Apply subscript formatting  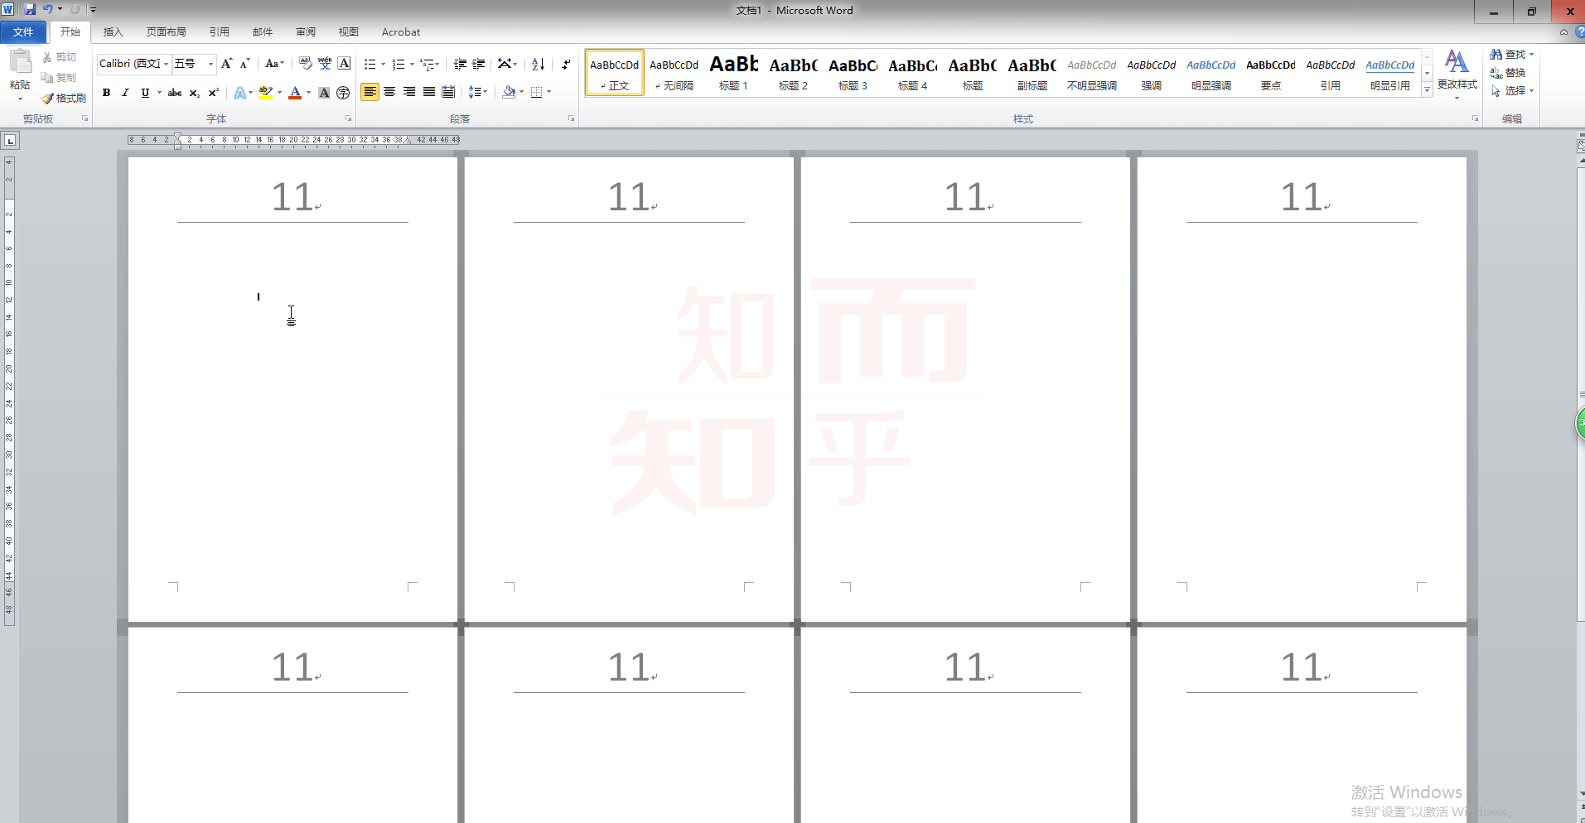click(194, 93)
